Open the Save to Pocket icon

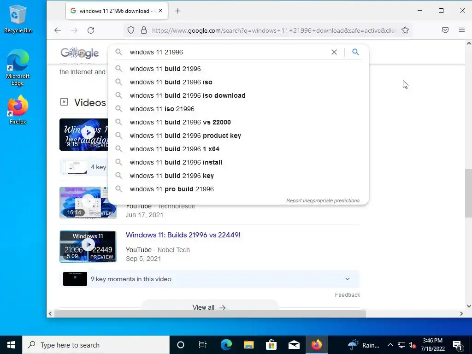pyautogui.click(x=445, y=30)
